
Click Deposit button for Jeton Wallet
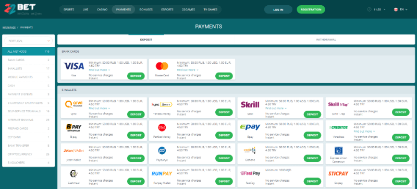[136, 158]
